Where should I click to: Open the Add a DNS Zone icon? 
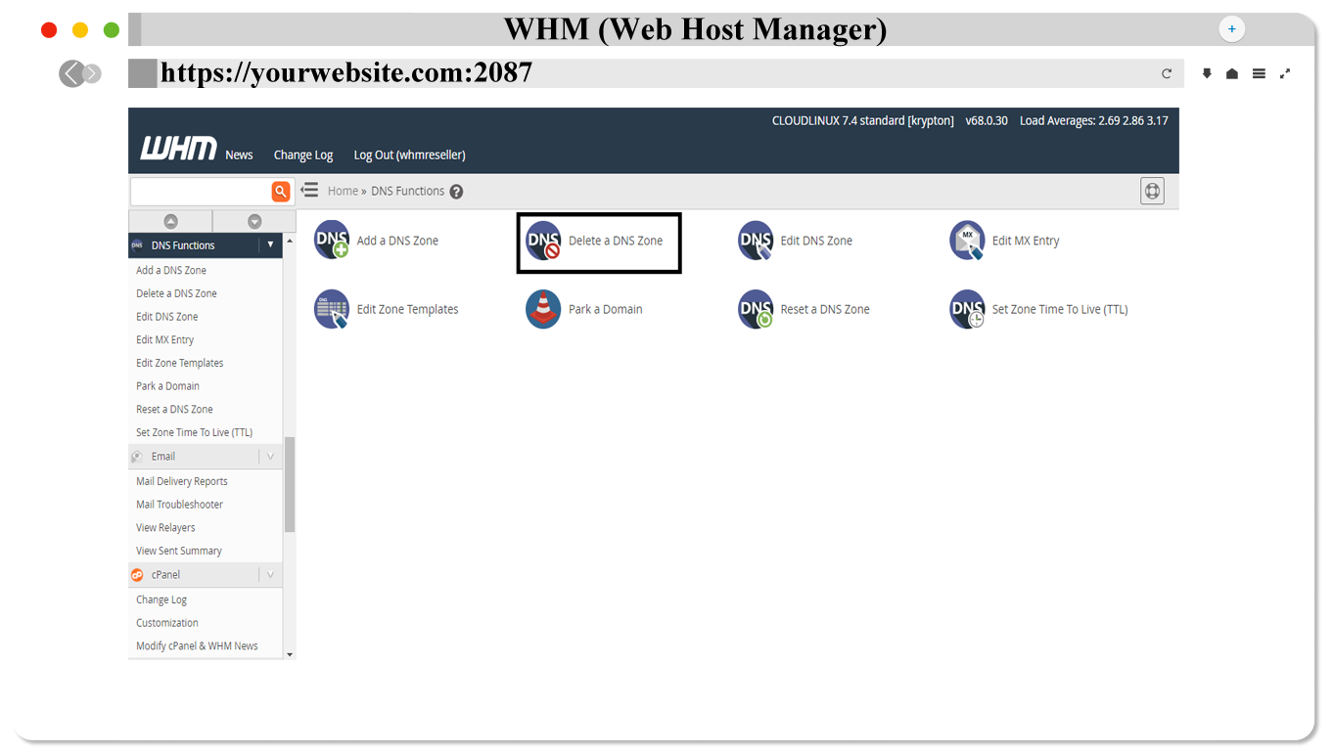(332, 241)
